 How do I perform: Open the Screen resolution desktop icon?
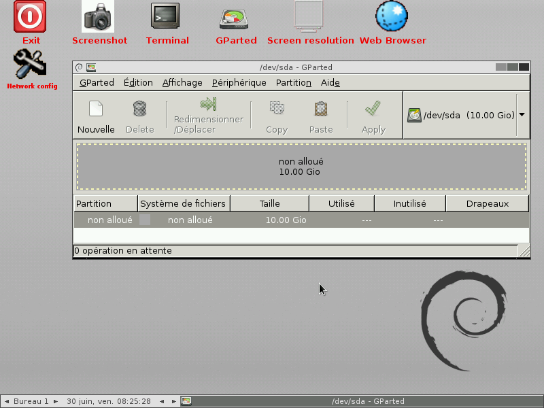[x=308, y=16]
